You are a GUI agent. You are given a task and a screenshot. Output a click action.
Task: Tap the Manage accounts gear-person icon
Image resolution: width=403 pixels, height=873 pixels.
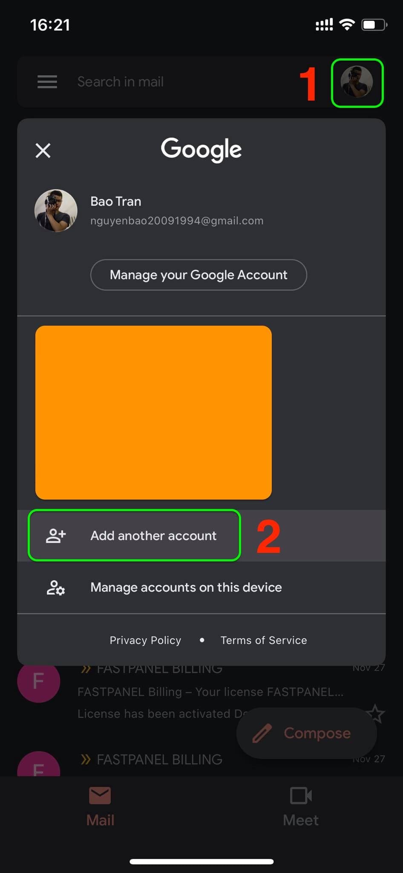tap(55, 588)
